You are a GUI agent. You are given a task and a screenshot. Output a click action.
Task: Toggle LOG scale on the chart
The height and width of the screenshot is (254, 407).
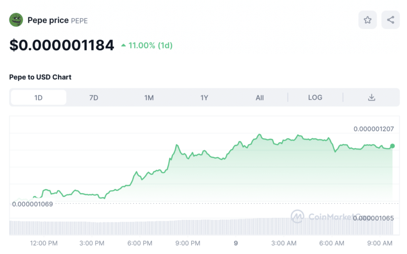(x=315, y=97)
